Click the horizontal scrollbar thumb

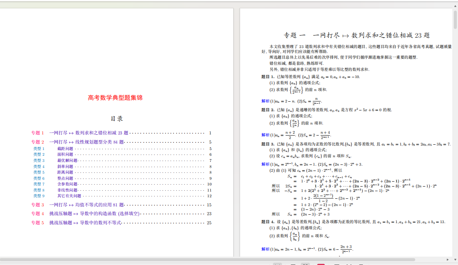point(208,259)
